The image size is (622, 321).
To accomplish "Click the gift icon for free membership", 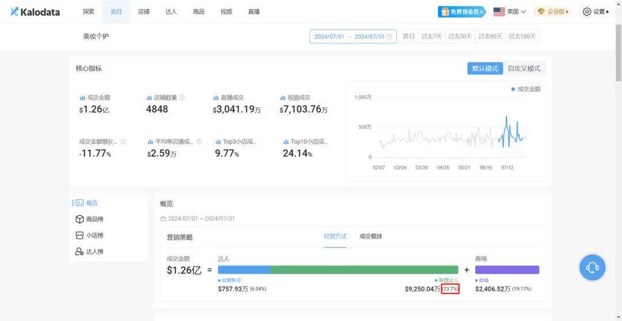I will pos(444,12).
